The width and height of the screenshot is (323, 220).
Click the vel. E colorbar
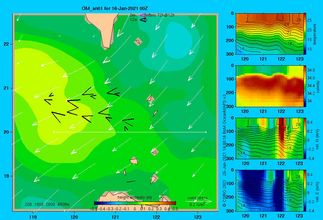(x=305, y=191)
